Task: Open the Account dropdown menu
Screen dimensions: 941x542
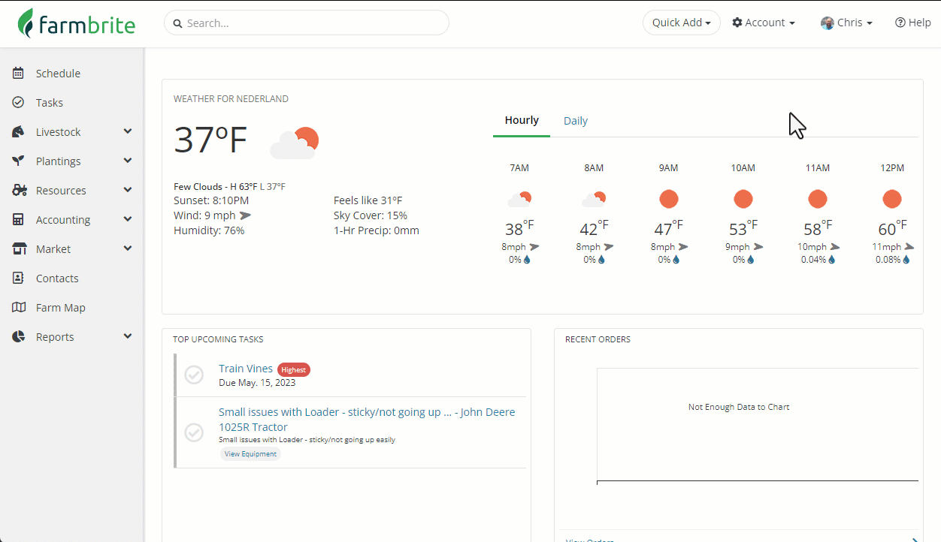Action: [764, 23]
